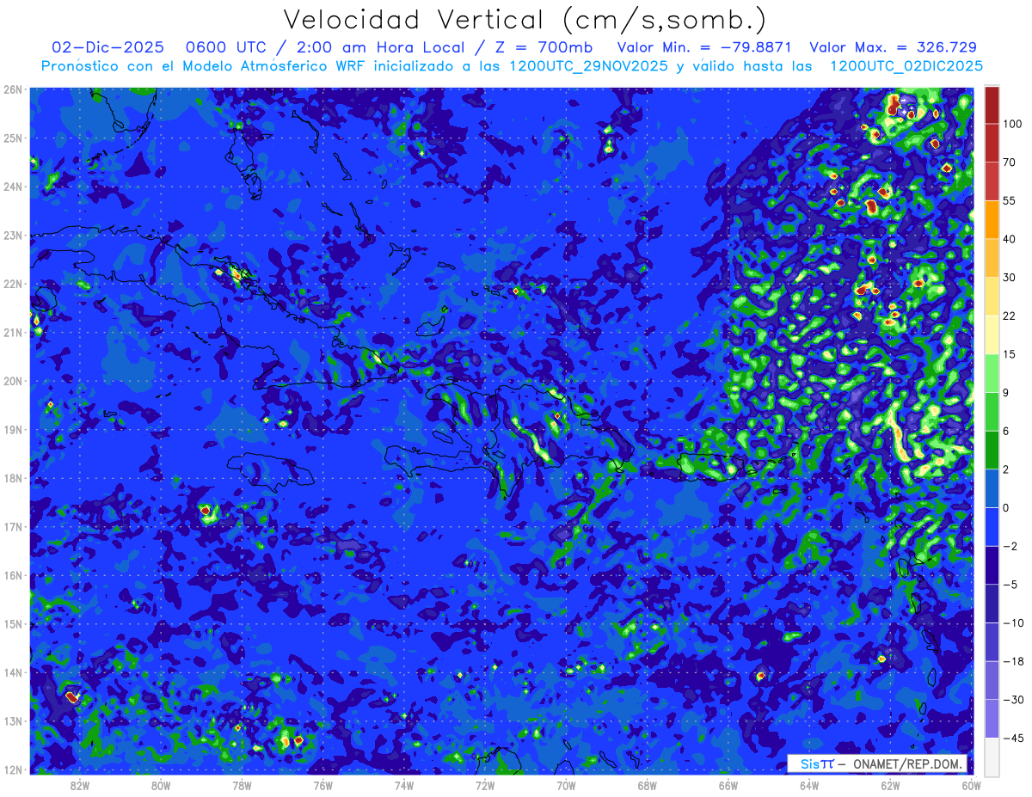1032x797 pixels.
Task: Click the '26N' latitude label
Action: tap(13, 89)
